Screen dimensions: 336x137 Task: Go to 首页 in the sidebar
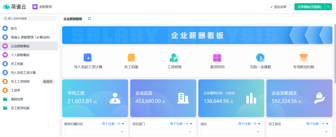[14, 28]
